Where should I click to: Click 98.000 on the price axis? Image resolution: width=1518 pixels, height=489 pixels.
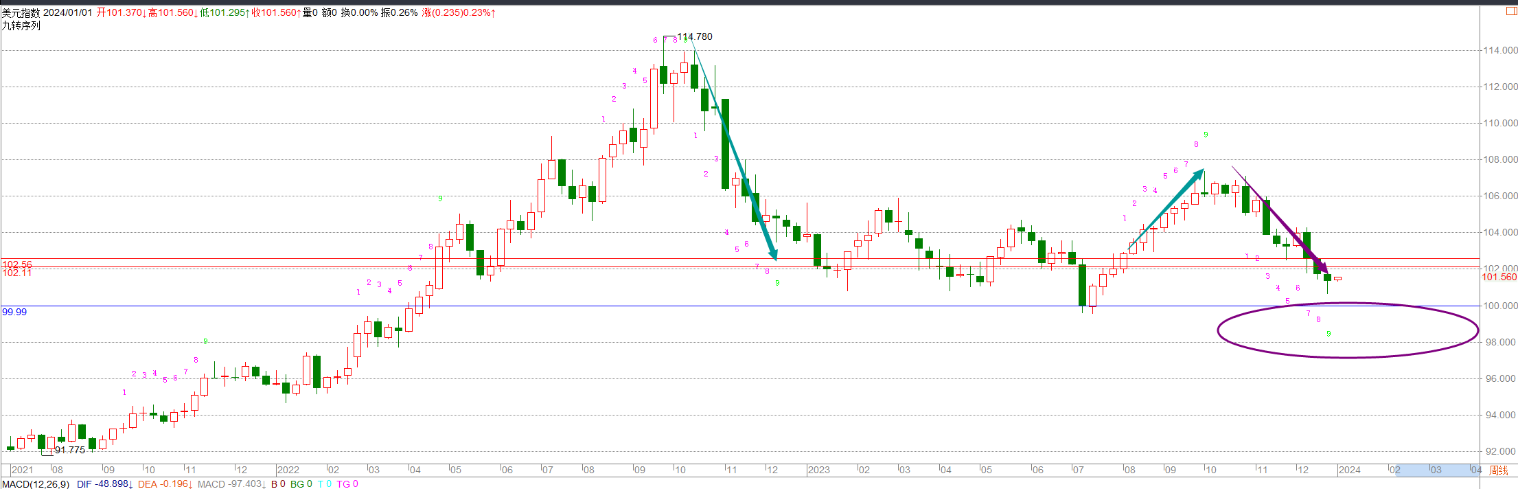[x=1500, y=342]
